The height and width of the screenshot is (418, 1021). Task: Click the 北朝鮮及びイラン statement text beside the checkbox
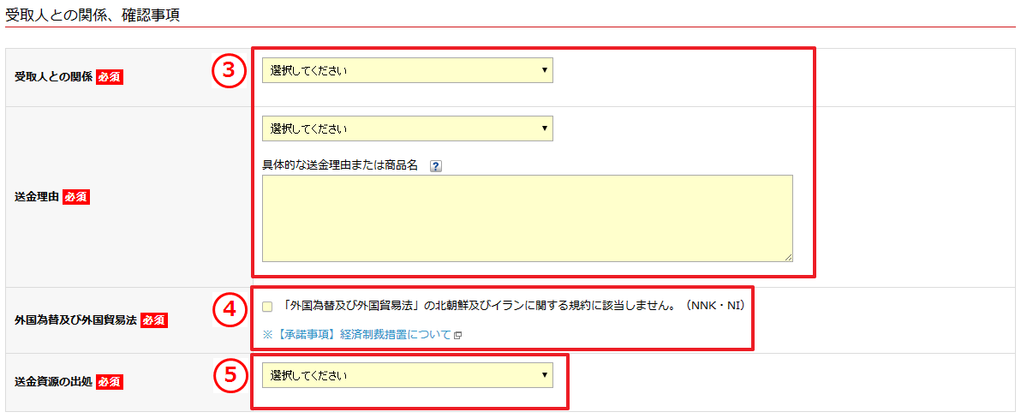tap(514, 305)
